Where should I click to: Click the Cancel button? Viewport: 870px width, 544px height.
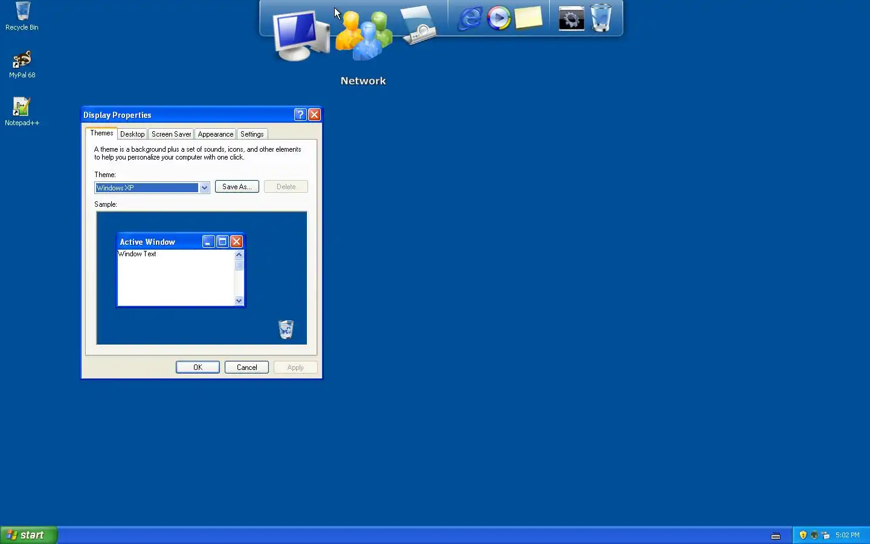[x=246, y=368]
